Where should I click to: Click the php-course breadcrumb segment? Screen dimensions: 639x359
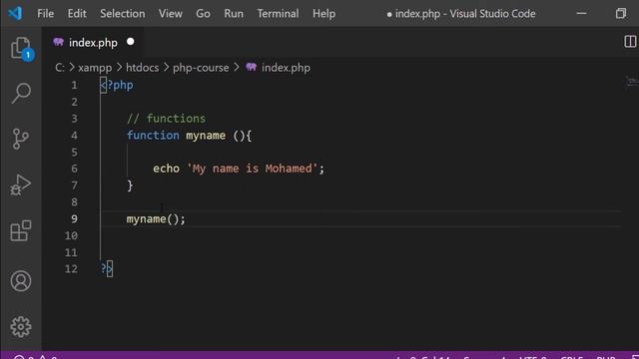pyautogui.click(x=201, y=68)
